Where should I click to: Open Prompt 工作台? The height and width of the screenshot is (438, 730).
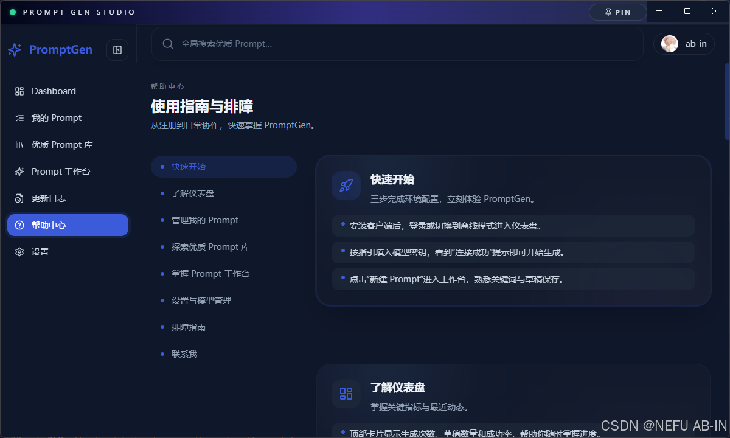68,172
